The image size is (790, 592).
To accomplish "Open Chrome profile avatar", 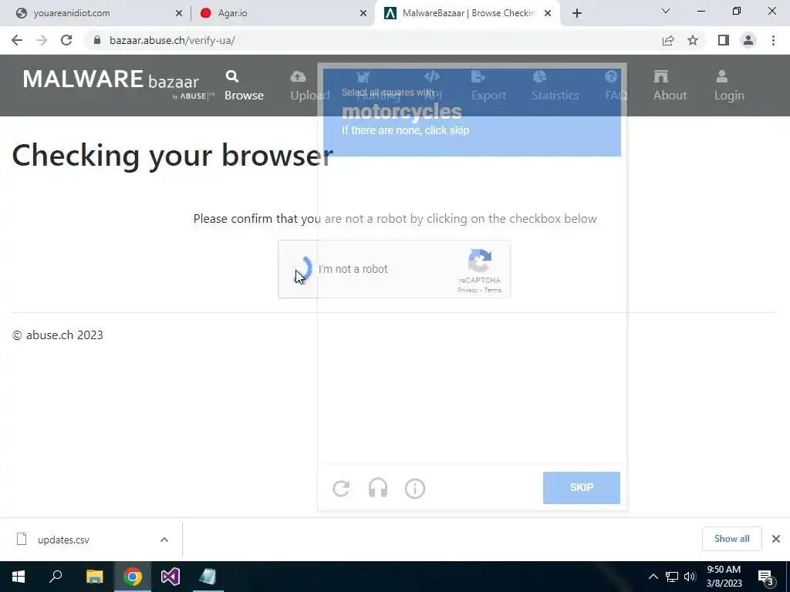I will pos(748,40).
